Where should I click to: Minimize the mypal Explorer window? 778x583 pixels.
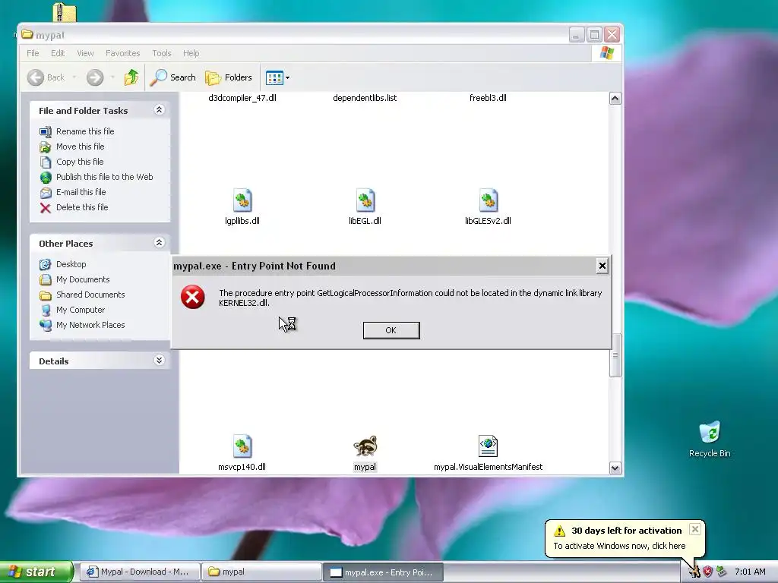click(x=577, y=35)
